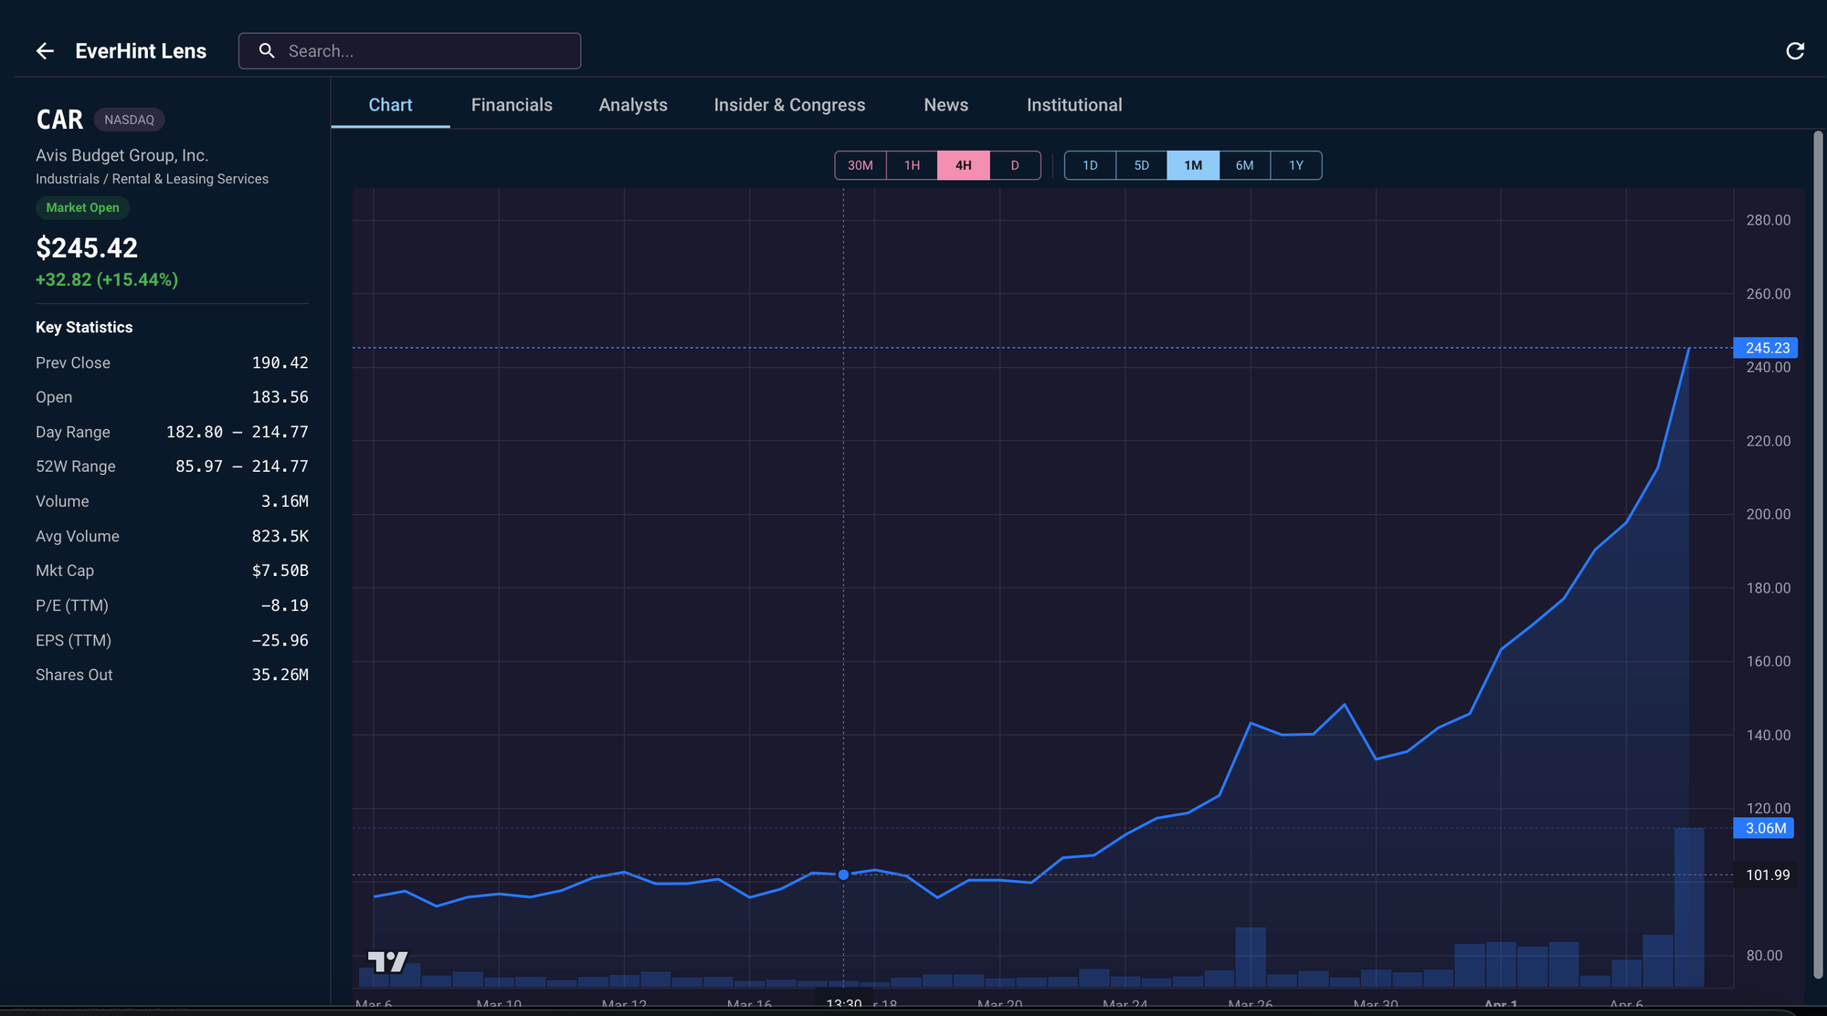This screenshot has width=1827, height=1016.
Task: Click the refresh icon
Action: [x=1794, y=51]
